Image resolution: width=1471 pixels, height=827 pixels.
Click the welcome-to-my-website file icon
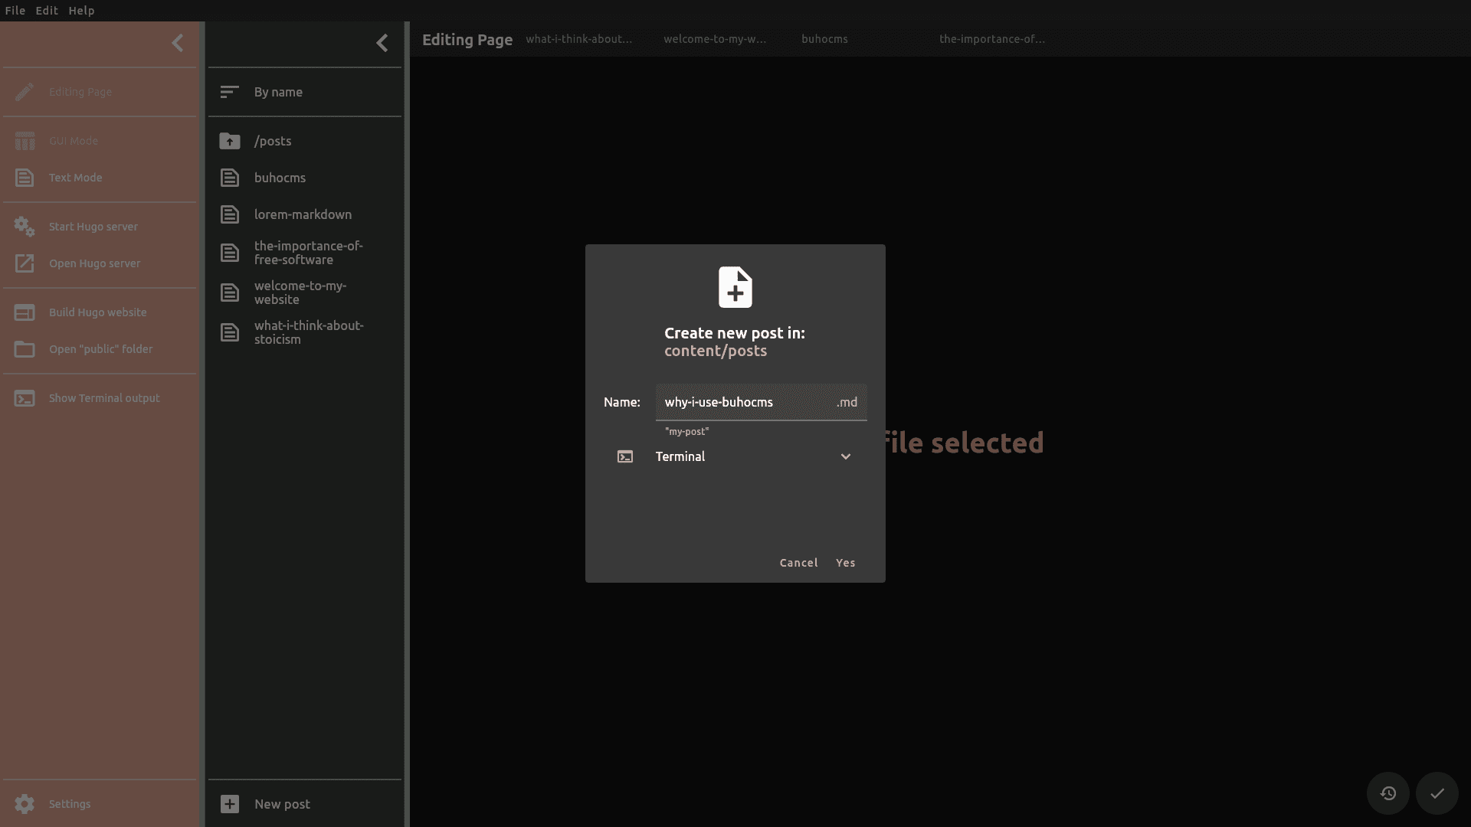pyautogui.click(x=230, y=293)
